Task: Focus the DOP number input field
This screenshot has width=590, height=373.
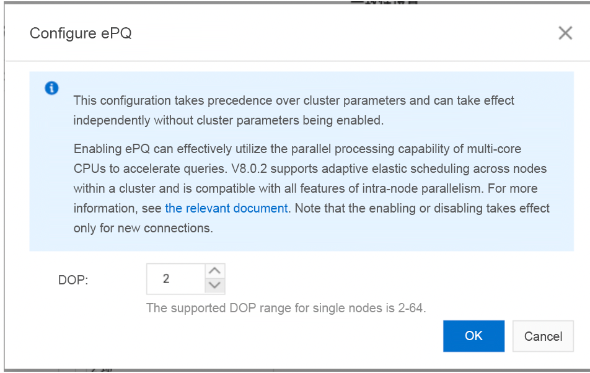Action: pos(176,279)
